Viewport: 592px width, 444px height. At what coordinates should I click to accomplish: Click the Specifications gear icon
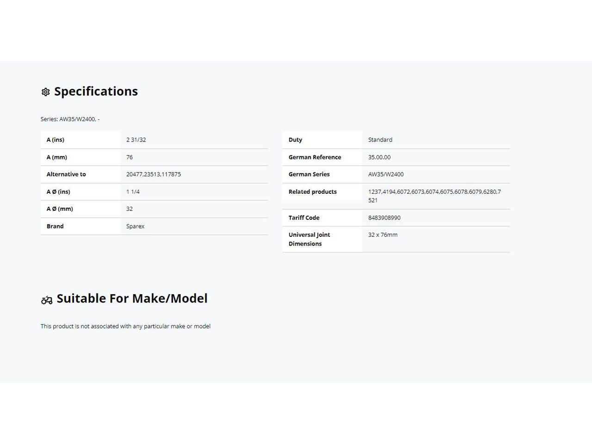(45, 92)
